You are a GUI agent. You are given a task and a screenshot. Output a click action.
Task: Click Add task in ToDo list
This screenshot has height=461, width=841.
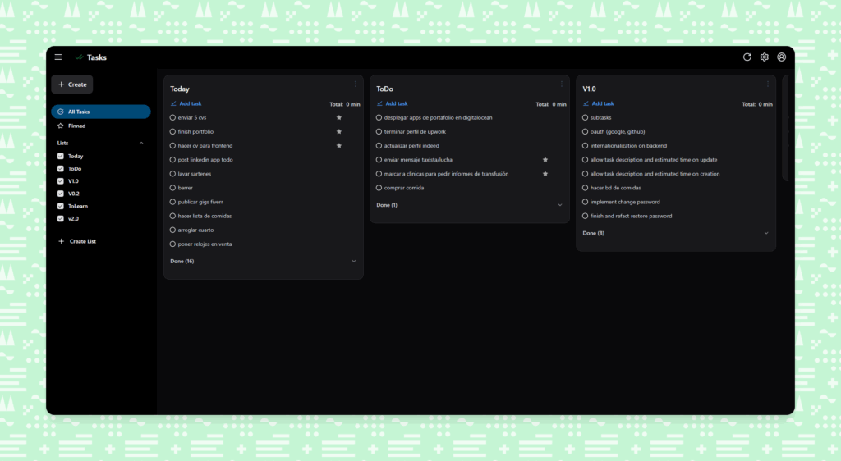[x=396, y=104]
